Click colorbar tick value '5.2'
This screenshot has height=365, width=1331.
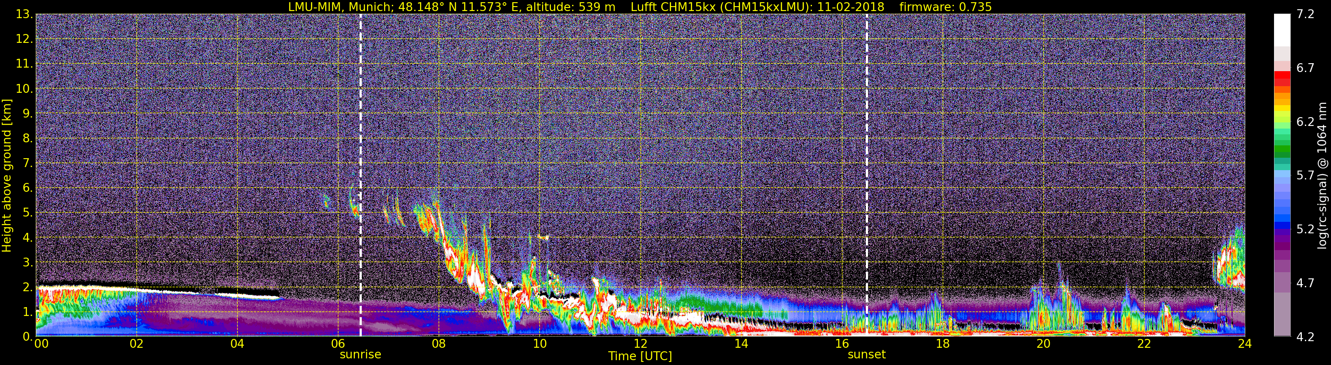(x=1305, y=229)
